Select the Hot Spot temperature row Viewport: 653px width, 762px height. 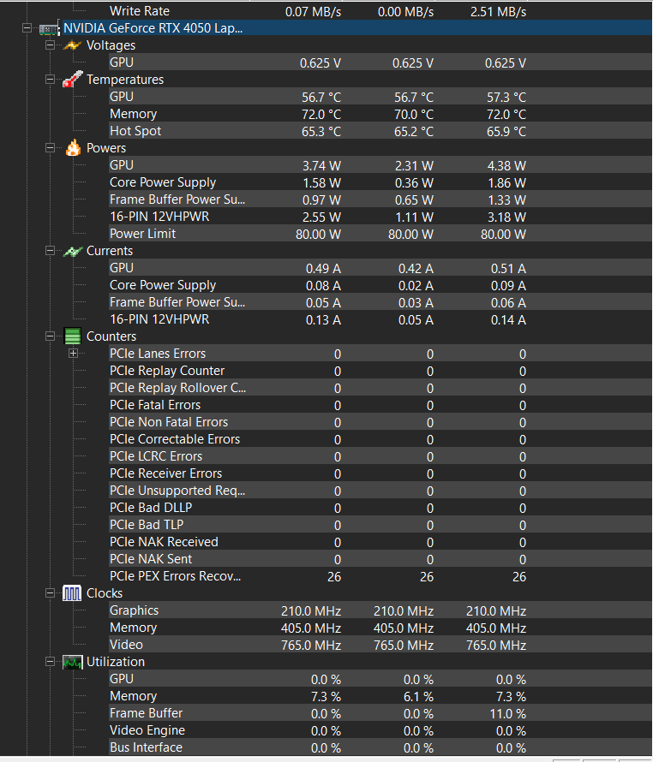coord(380,131)
